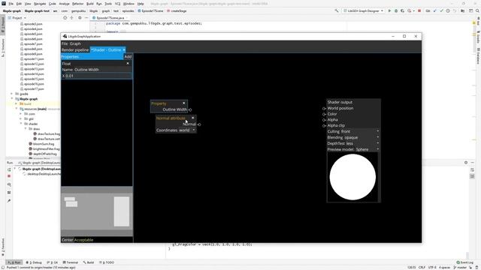Screen dimensions: 481x270
Task: Click the green Run button in IntelliJ toolbar
Action: (389, 10)
